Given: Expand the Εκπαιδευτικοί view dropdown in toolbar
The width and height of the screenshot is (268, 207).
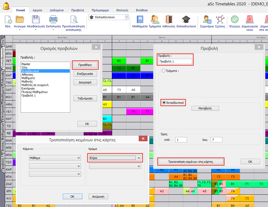Looking at the screenshot, I should click(127, 17).
